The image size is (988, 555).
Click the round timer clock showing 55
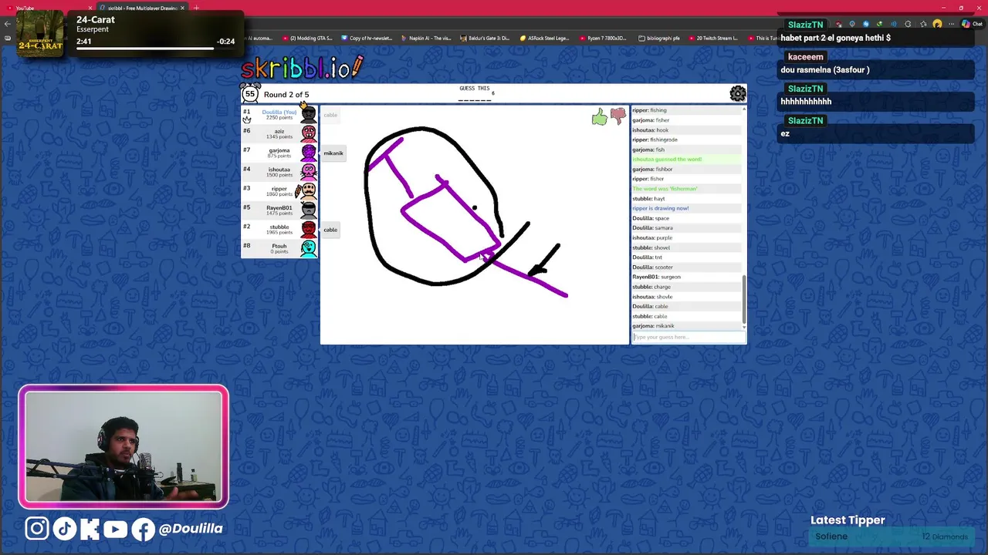coord(250,94)
